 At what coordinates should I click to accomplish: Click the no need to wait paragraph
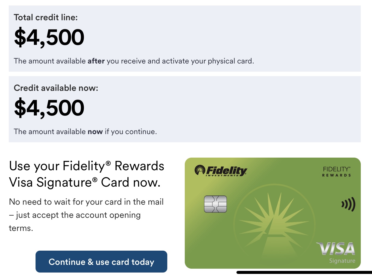point(86,215)
